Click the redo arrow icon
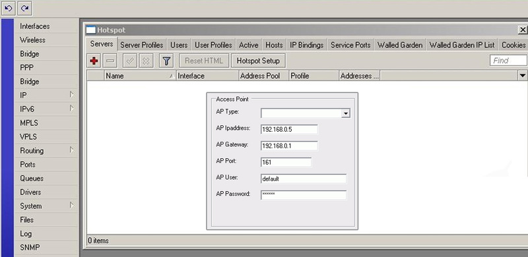 24,9
